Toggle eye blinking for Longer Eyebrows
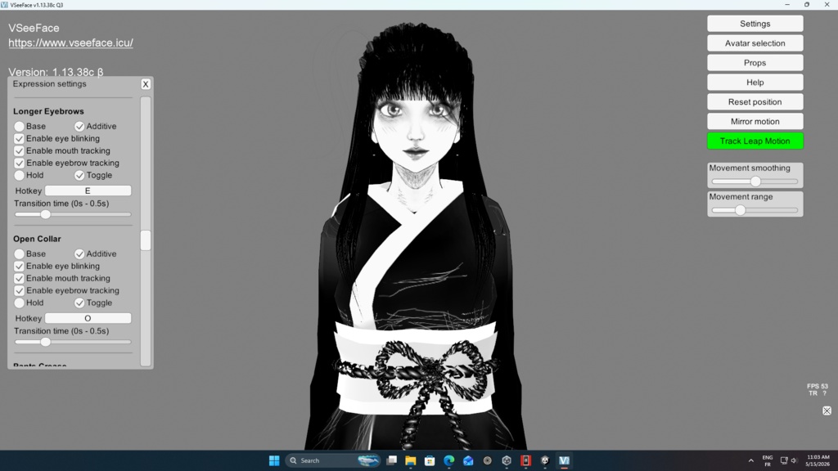Image resolution: width=838 pixels, height=471 pixels. (x=20, y=138)
